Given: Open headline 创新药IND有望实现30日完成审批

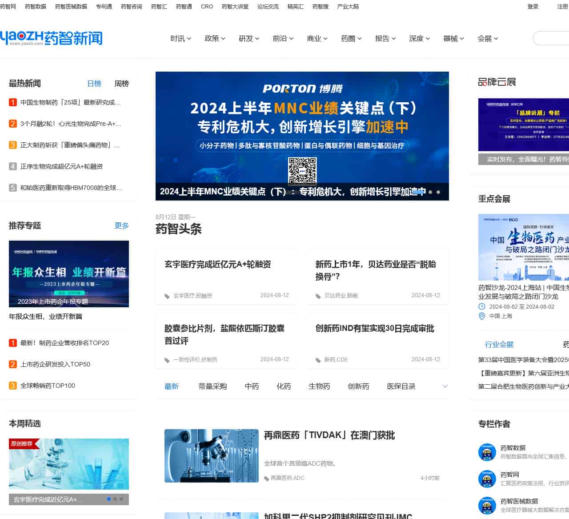Looking at the screenshot, I should tap(375, 329).
